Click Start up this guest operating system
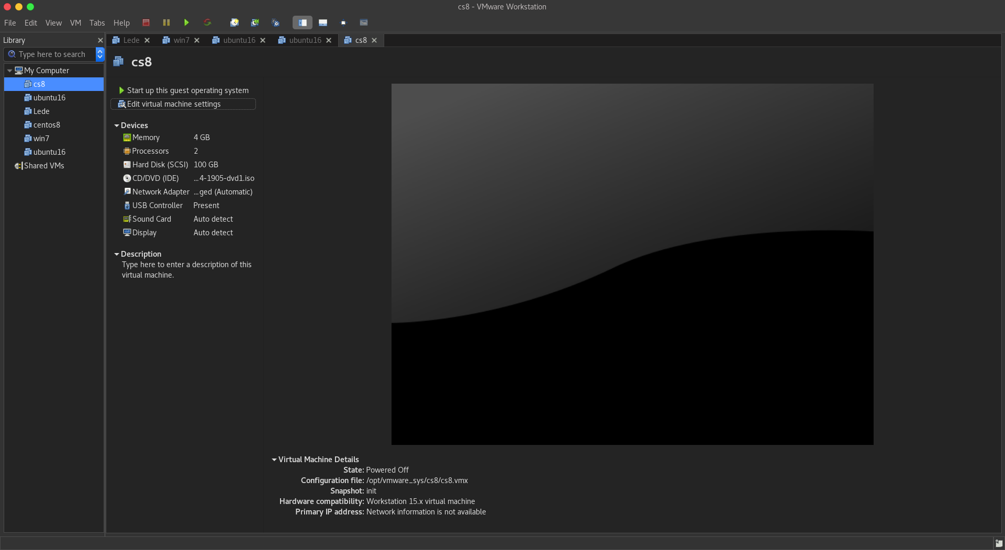Screen dimensions: 1005x550 tap(183, 90)
